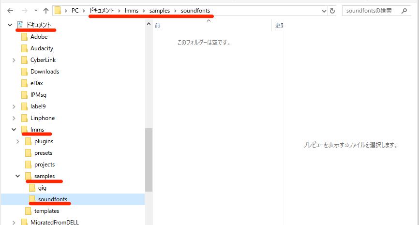Image resolution: width=419 pixels, height=225 pixels.
Task: Click the address bar folder icon
Action: tap(58, 11)
